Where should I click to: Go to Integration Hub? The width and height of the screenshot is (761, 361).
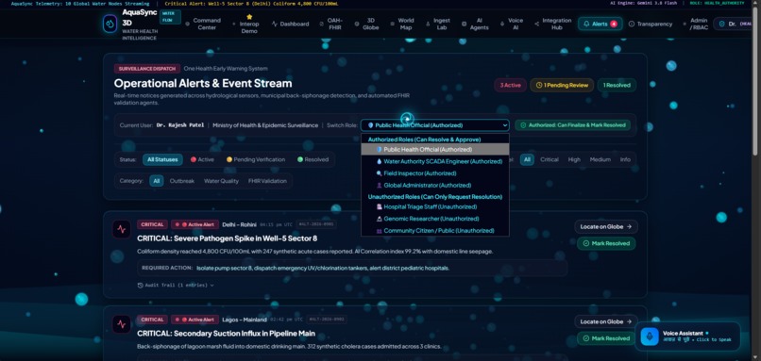point(553,24)
